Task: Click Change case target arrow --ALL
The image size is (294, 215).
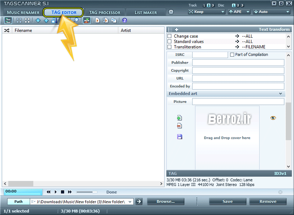Action: click(237, 36)
